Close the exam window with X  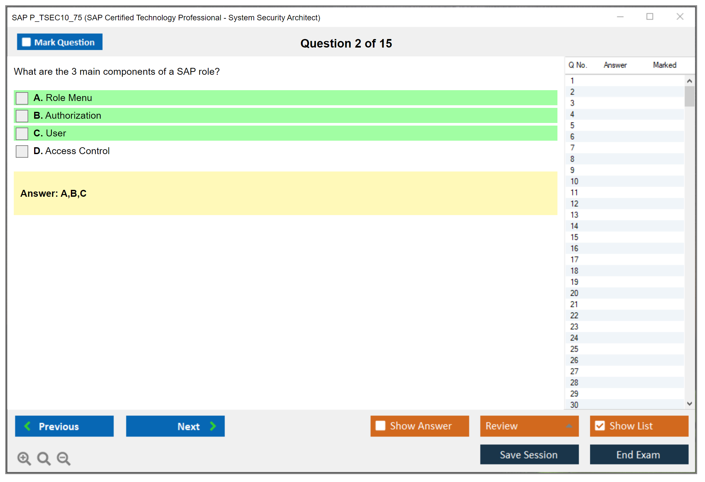pyautogui.click(x=680, y=17)
